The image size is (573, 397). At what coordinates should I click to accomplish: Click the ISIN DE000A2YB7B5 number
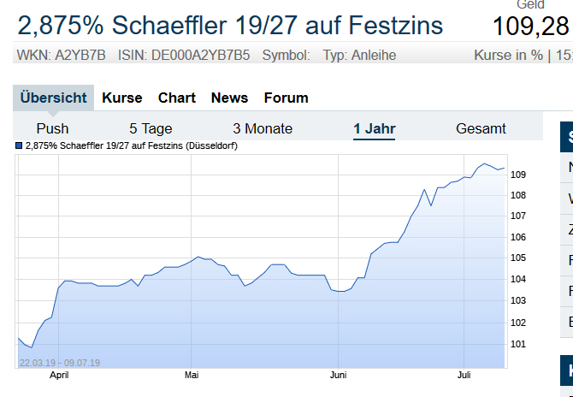(183, 56)
